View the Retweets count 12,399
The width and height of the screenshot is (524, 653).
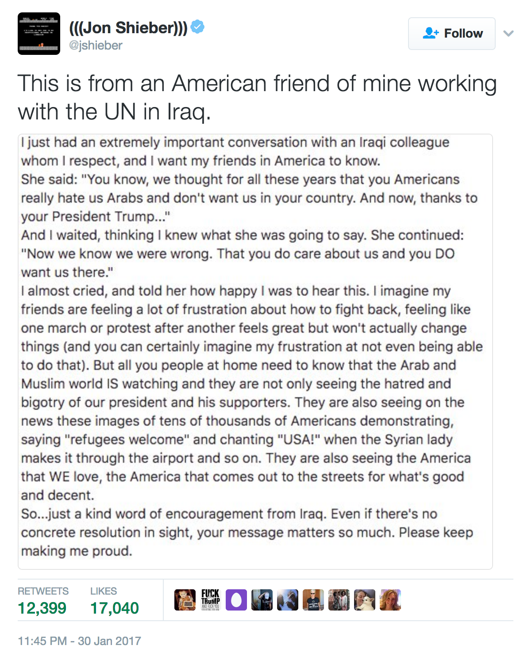coord(42,608)
